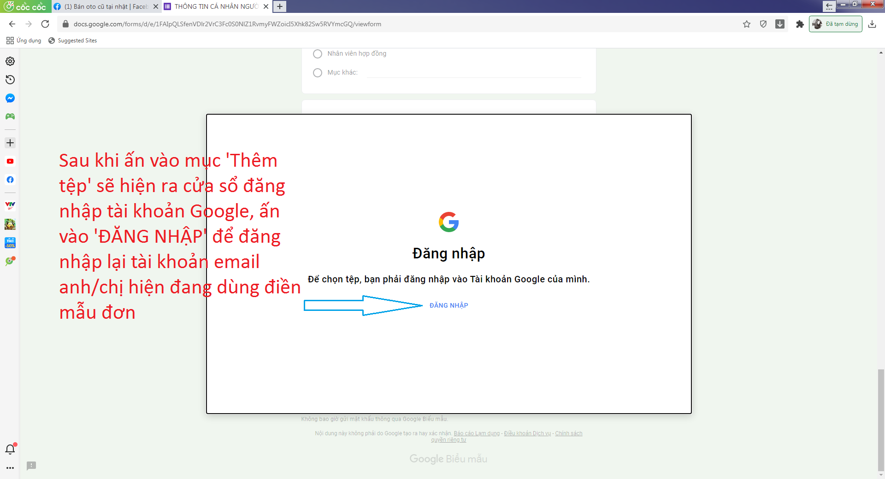This screenshot has width=885, height=479.
Task: Open the 'Điều khoản Dịch vụ' link
Action: pyautogui.click(x=527, y=433)
